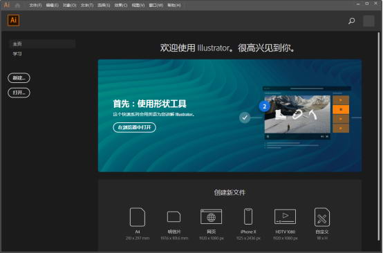Click the 欢迎使用 Illustrator welcome heading
This screenshot has height=253, width=383.
coord(227,48)
